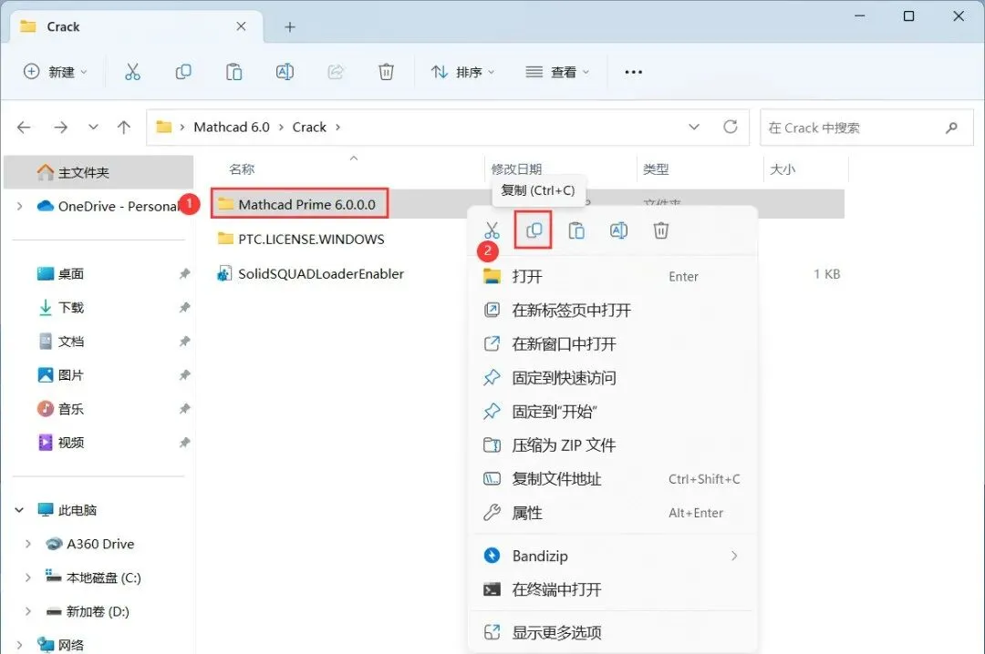The image size is (985, 654).
Task: Click the Rename icon in the top toolbar
Action: 285,72
